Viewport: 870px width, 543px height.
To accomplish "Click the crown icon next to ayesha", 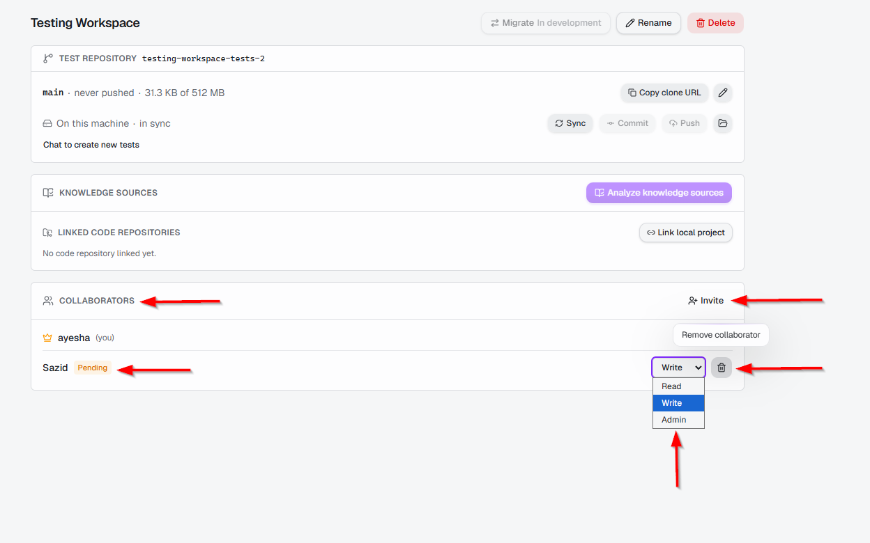I will click(x=47, y=338).
